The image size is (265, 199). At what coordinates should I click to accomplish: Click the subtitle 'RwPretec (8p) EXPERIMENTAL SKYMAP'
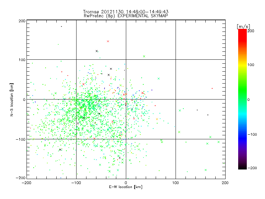(126, 16)
